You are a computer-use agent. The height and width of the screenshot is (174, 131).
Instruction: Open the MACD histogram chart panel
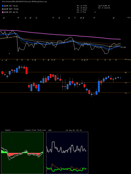(x=22, y=153)
